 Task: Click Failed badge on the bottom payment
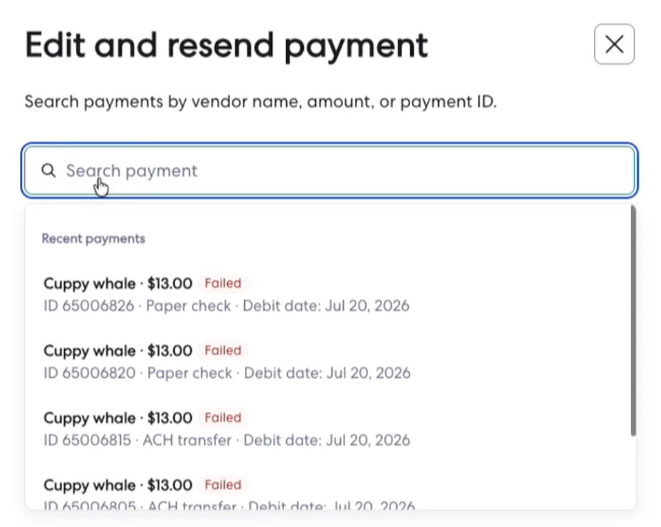(x=223, y=485)
